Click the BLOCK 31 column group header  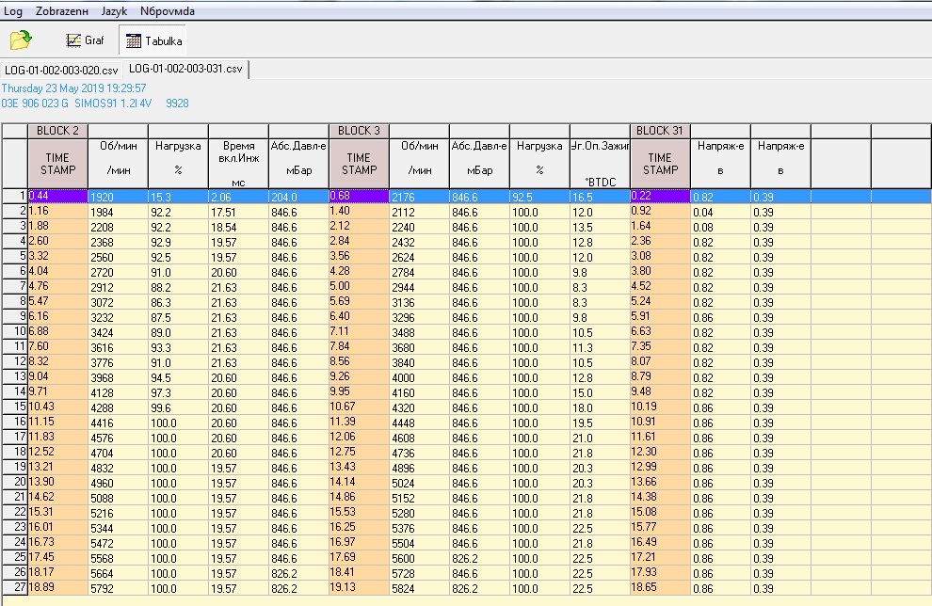(x=660, y=131)
